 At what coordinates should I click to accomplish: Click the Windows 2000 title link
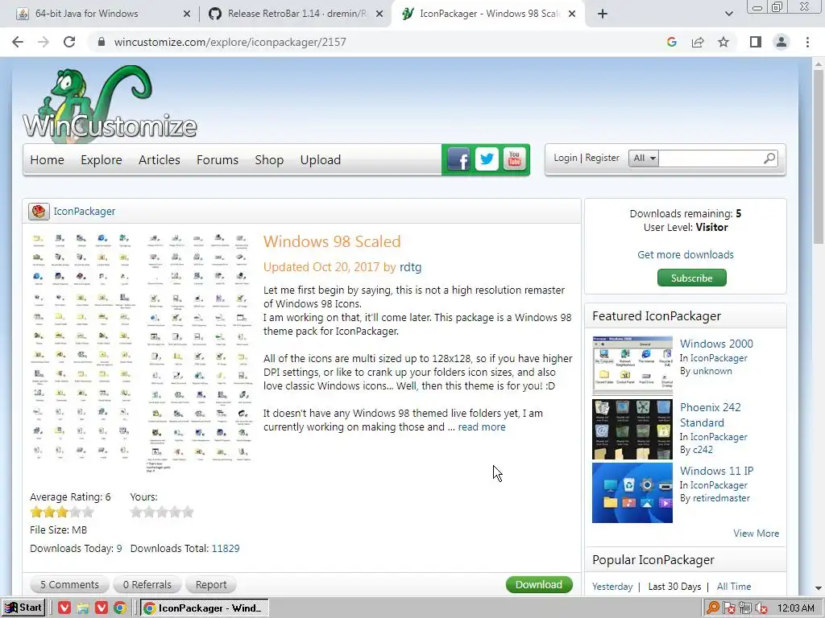716,344
